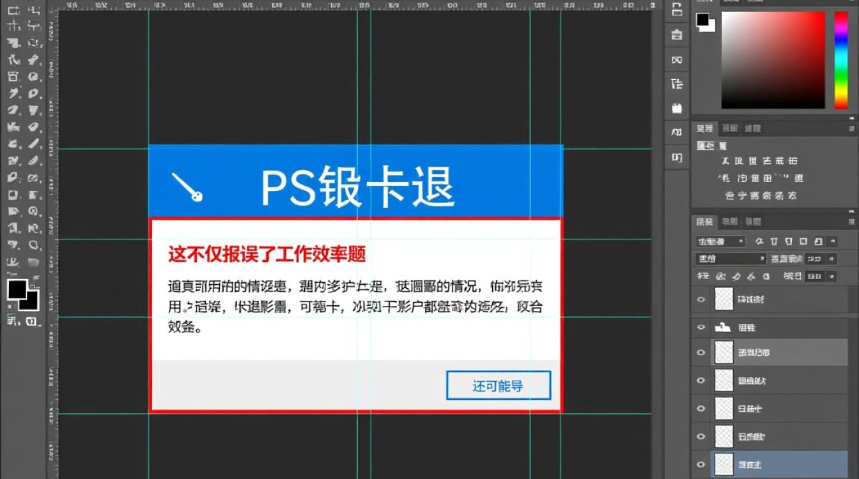Click the screen mode icon at the toolbox bottom
The width and height of the screenshot is (859, 479).
[x=33, y=321]
